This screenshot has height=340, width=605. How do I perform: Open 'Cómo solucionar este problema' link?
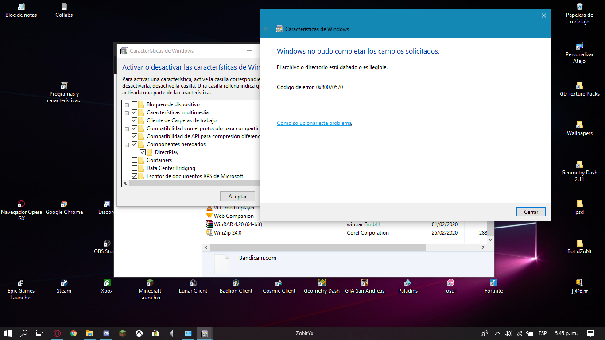coord(314,123)
